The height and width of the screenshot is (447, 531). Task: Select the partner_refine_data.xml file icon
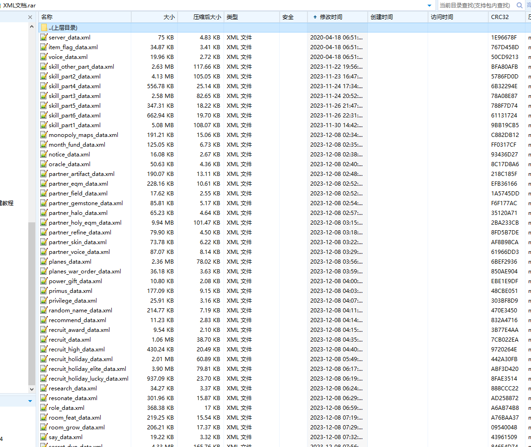tap(44, 232)
